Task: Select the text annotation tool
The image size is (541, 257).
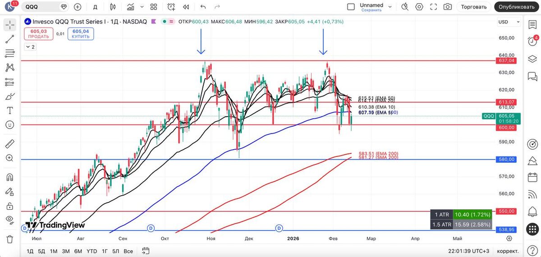Action: [9, 110]
